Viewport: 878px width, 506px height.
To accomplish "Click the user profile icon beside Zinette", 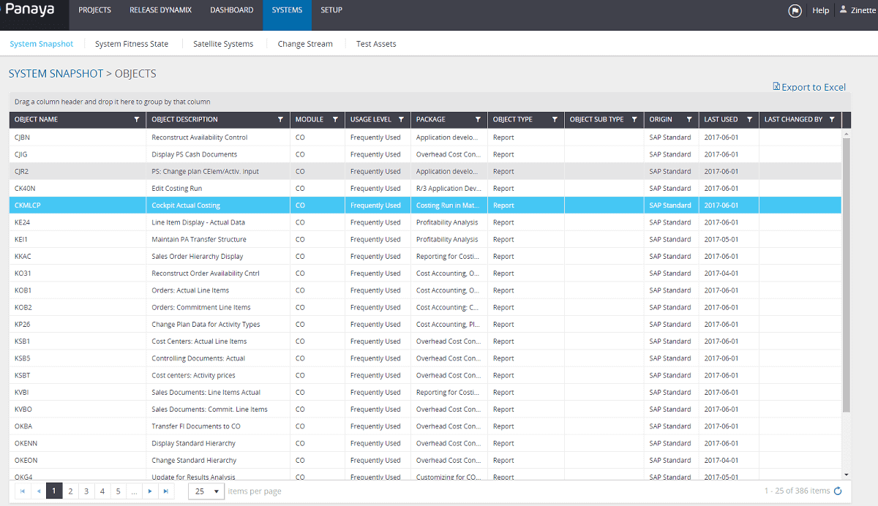I will click(x=843, y=10).
